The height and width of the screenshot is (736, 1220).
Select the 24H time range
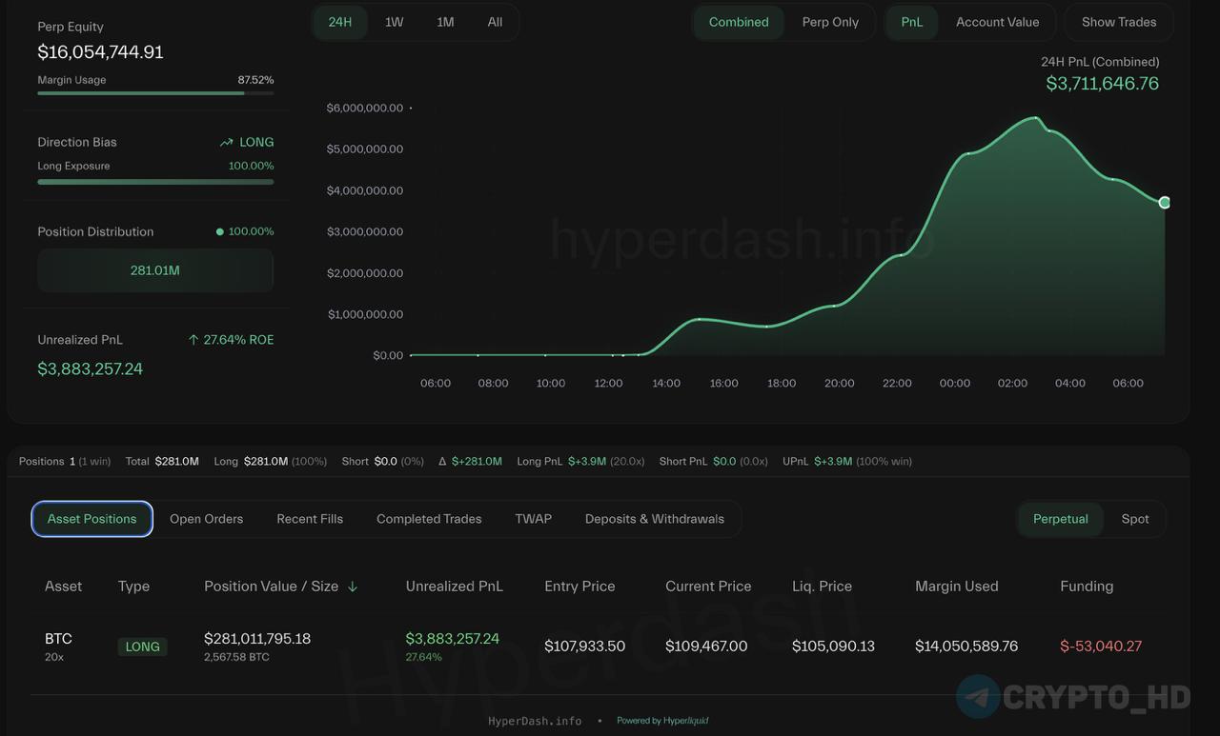[x=340, y=22]
